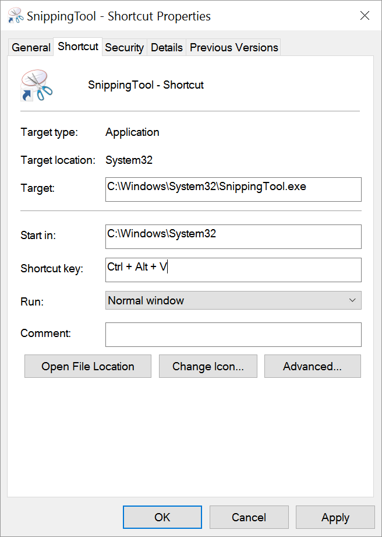Image resolution: width=382 pixels, height=537 pixels.
Task: Expand the Run Normal window dropdown
Action: 234,300
